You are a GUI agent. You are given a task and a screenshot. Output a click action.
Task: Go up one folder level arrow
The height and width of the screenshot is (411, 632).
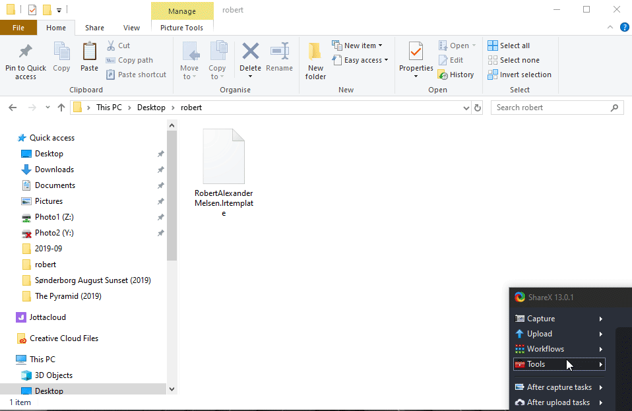(x=61, y=108)
